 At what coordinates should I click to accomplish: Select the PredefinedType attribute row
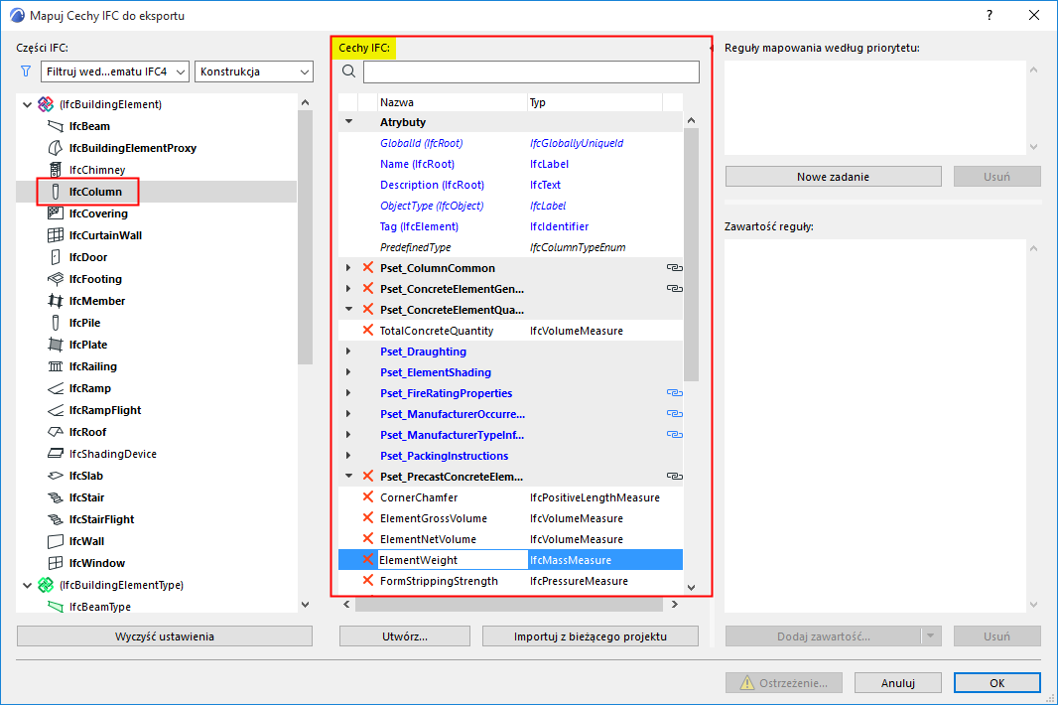[x=510, y=247]
